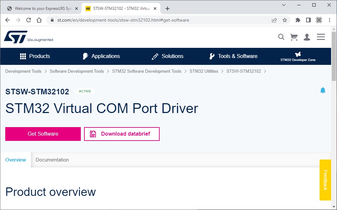This screenshot has height=210, width=337.
Task: Open the Chrome three-dot menu
Action: [329, 20]
